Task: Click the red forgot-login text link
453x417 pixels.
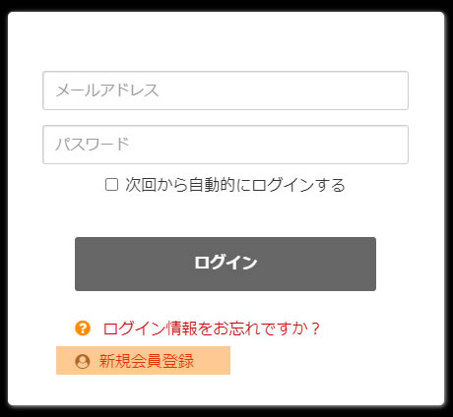Action: coord(212,328)
